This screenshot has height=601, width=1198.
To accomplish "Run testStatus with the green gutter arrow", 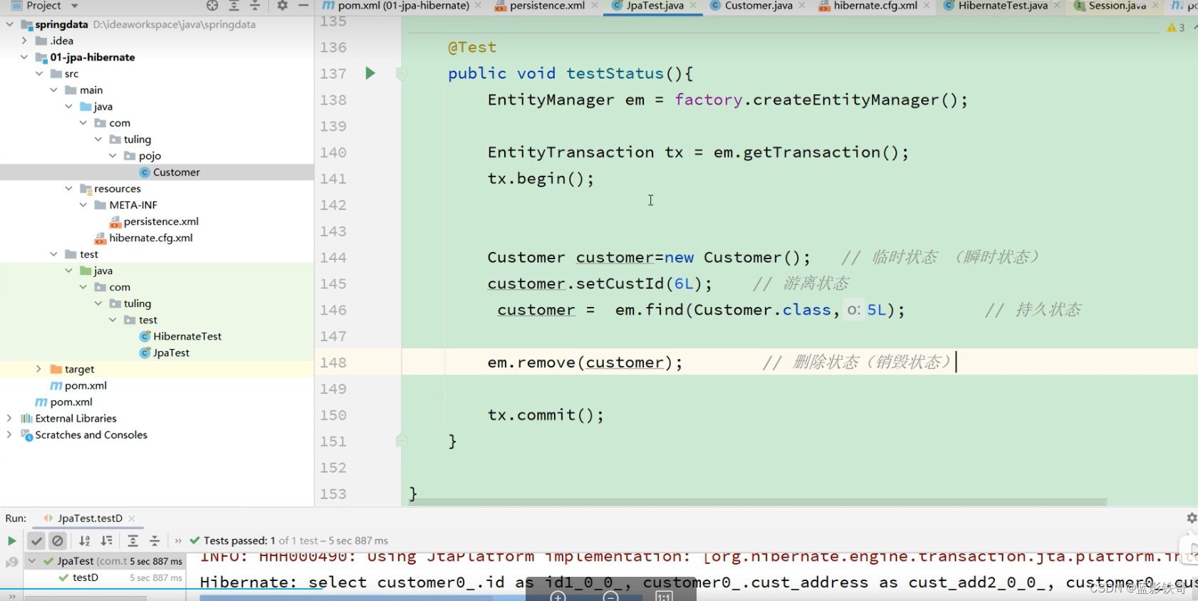I will tap(370, 73).
